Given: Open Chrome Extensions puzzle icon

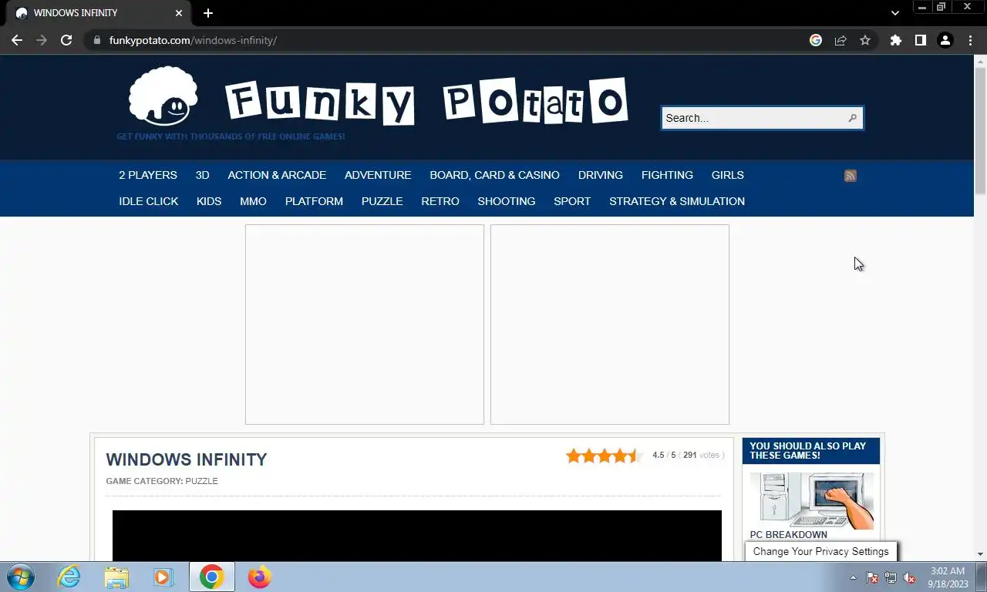Looking at the screenshot, I should point(895,40).
